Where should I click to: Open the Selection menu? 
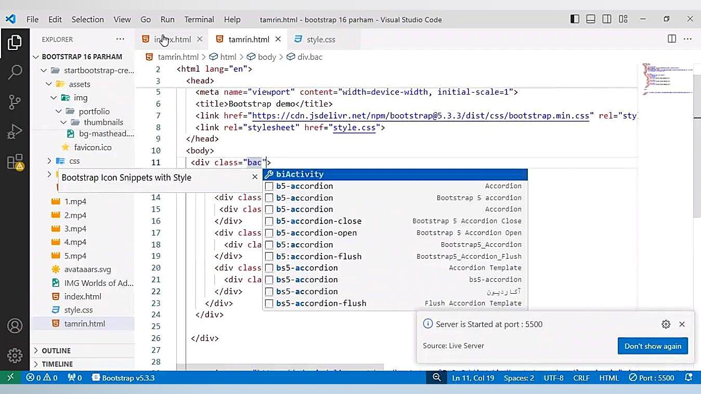87,20
